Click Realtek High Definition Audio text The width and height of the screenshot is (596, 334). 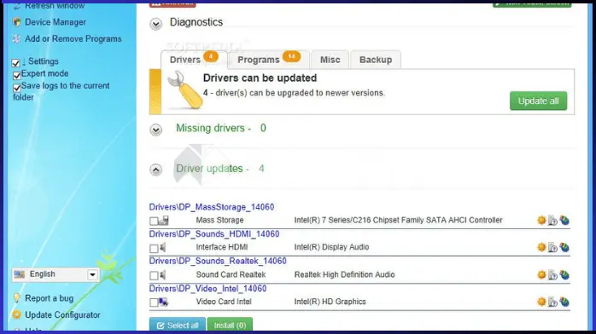(344, 274)
